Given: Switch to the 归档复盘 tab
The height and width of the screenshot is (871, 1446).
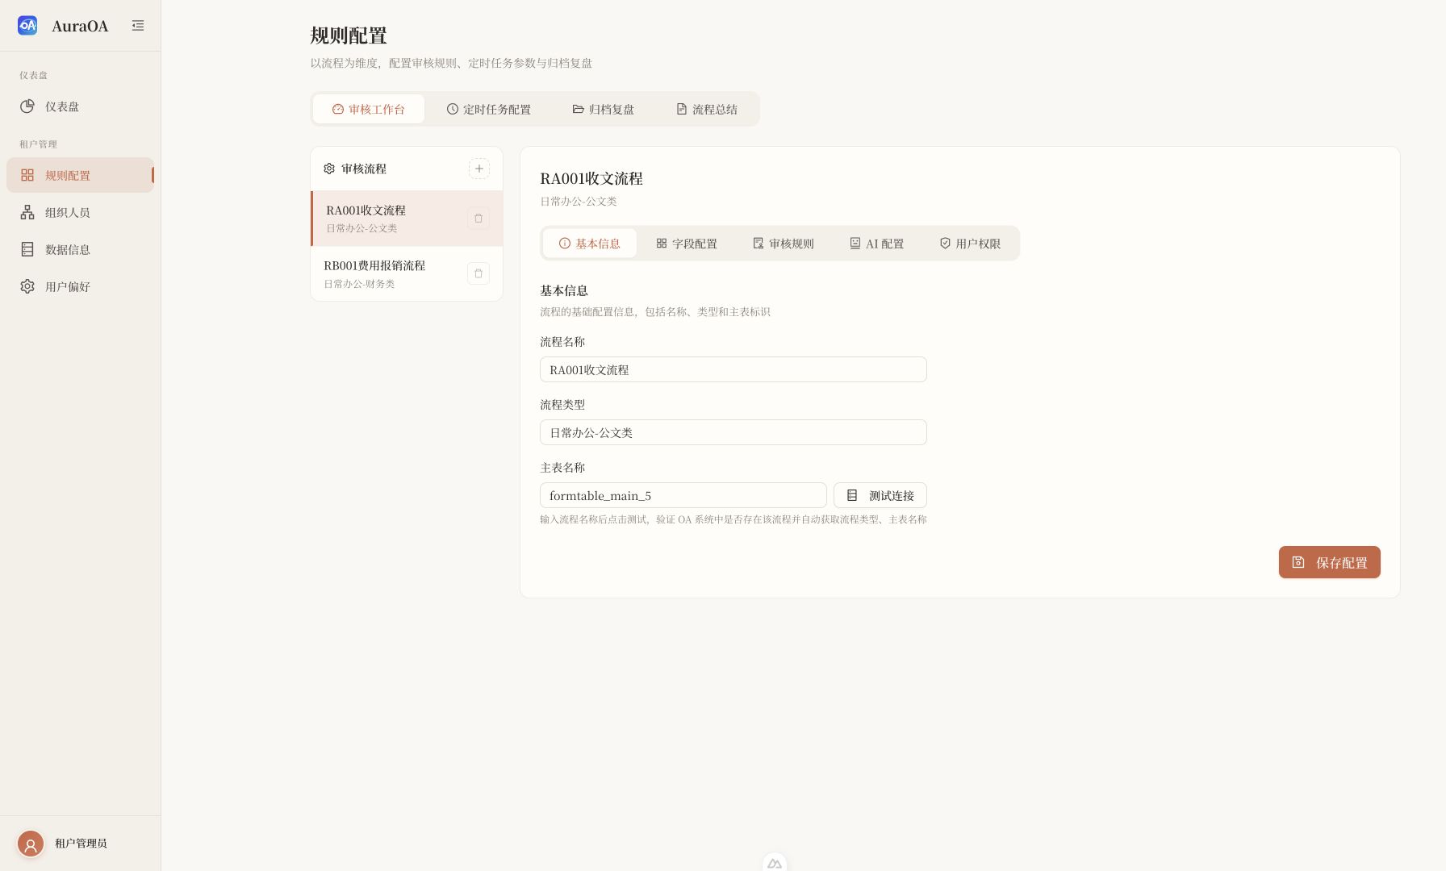Looking at the screenshot, I should [604, 109].
